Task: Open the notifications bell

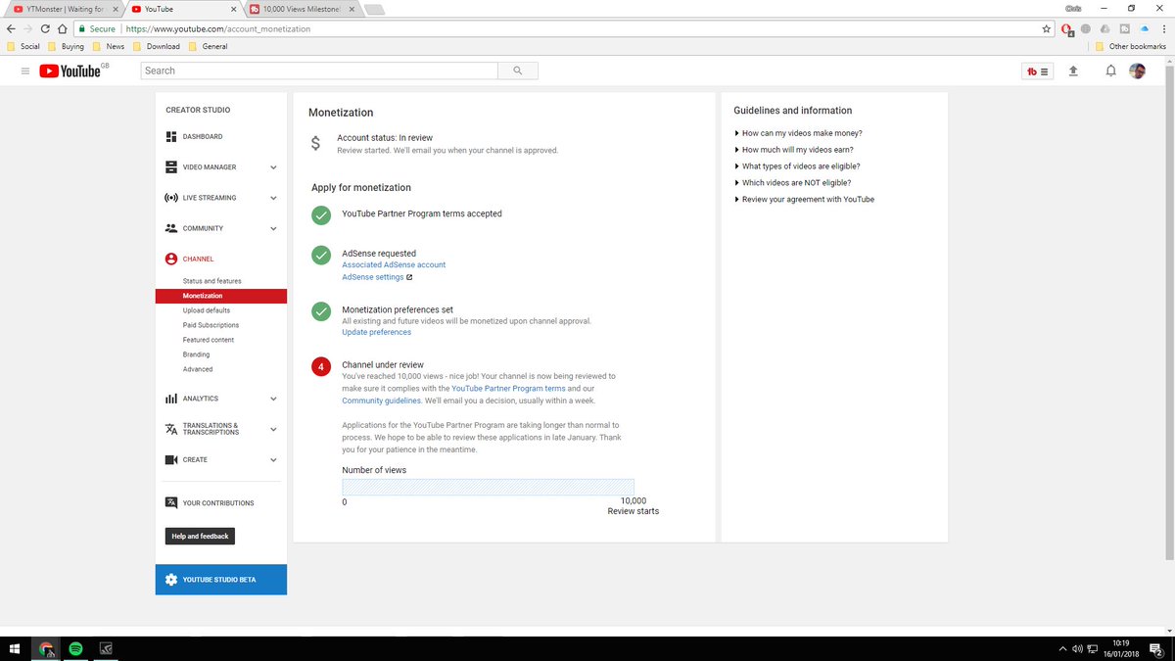Action: click(x=1110, y=71)
